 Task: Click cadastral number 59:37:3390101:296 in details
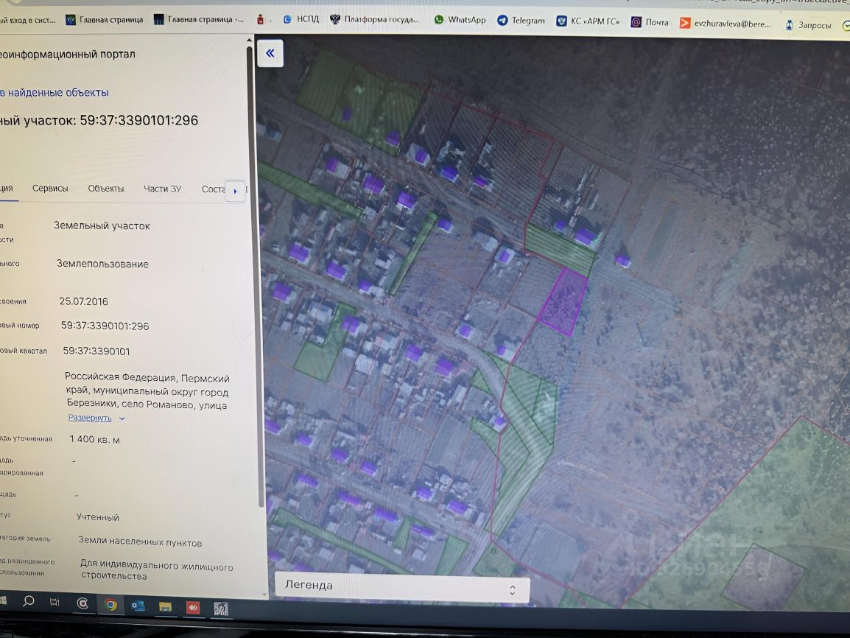coord(105,326)
